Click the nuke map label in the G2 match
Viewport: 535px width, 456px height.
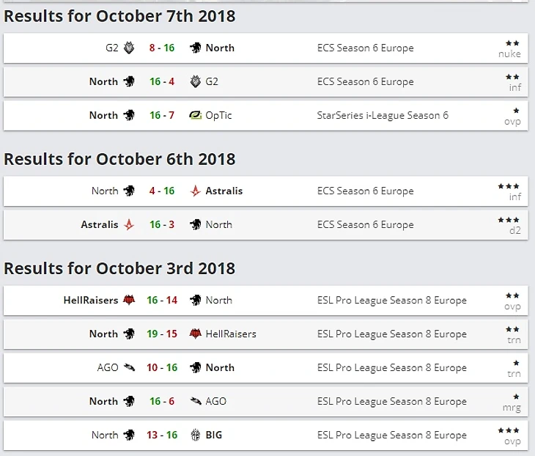[x=509, y=54]
